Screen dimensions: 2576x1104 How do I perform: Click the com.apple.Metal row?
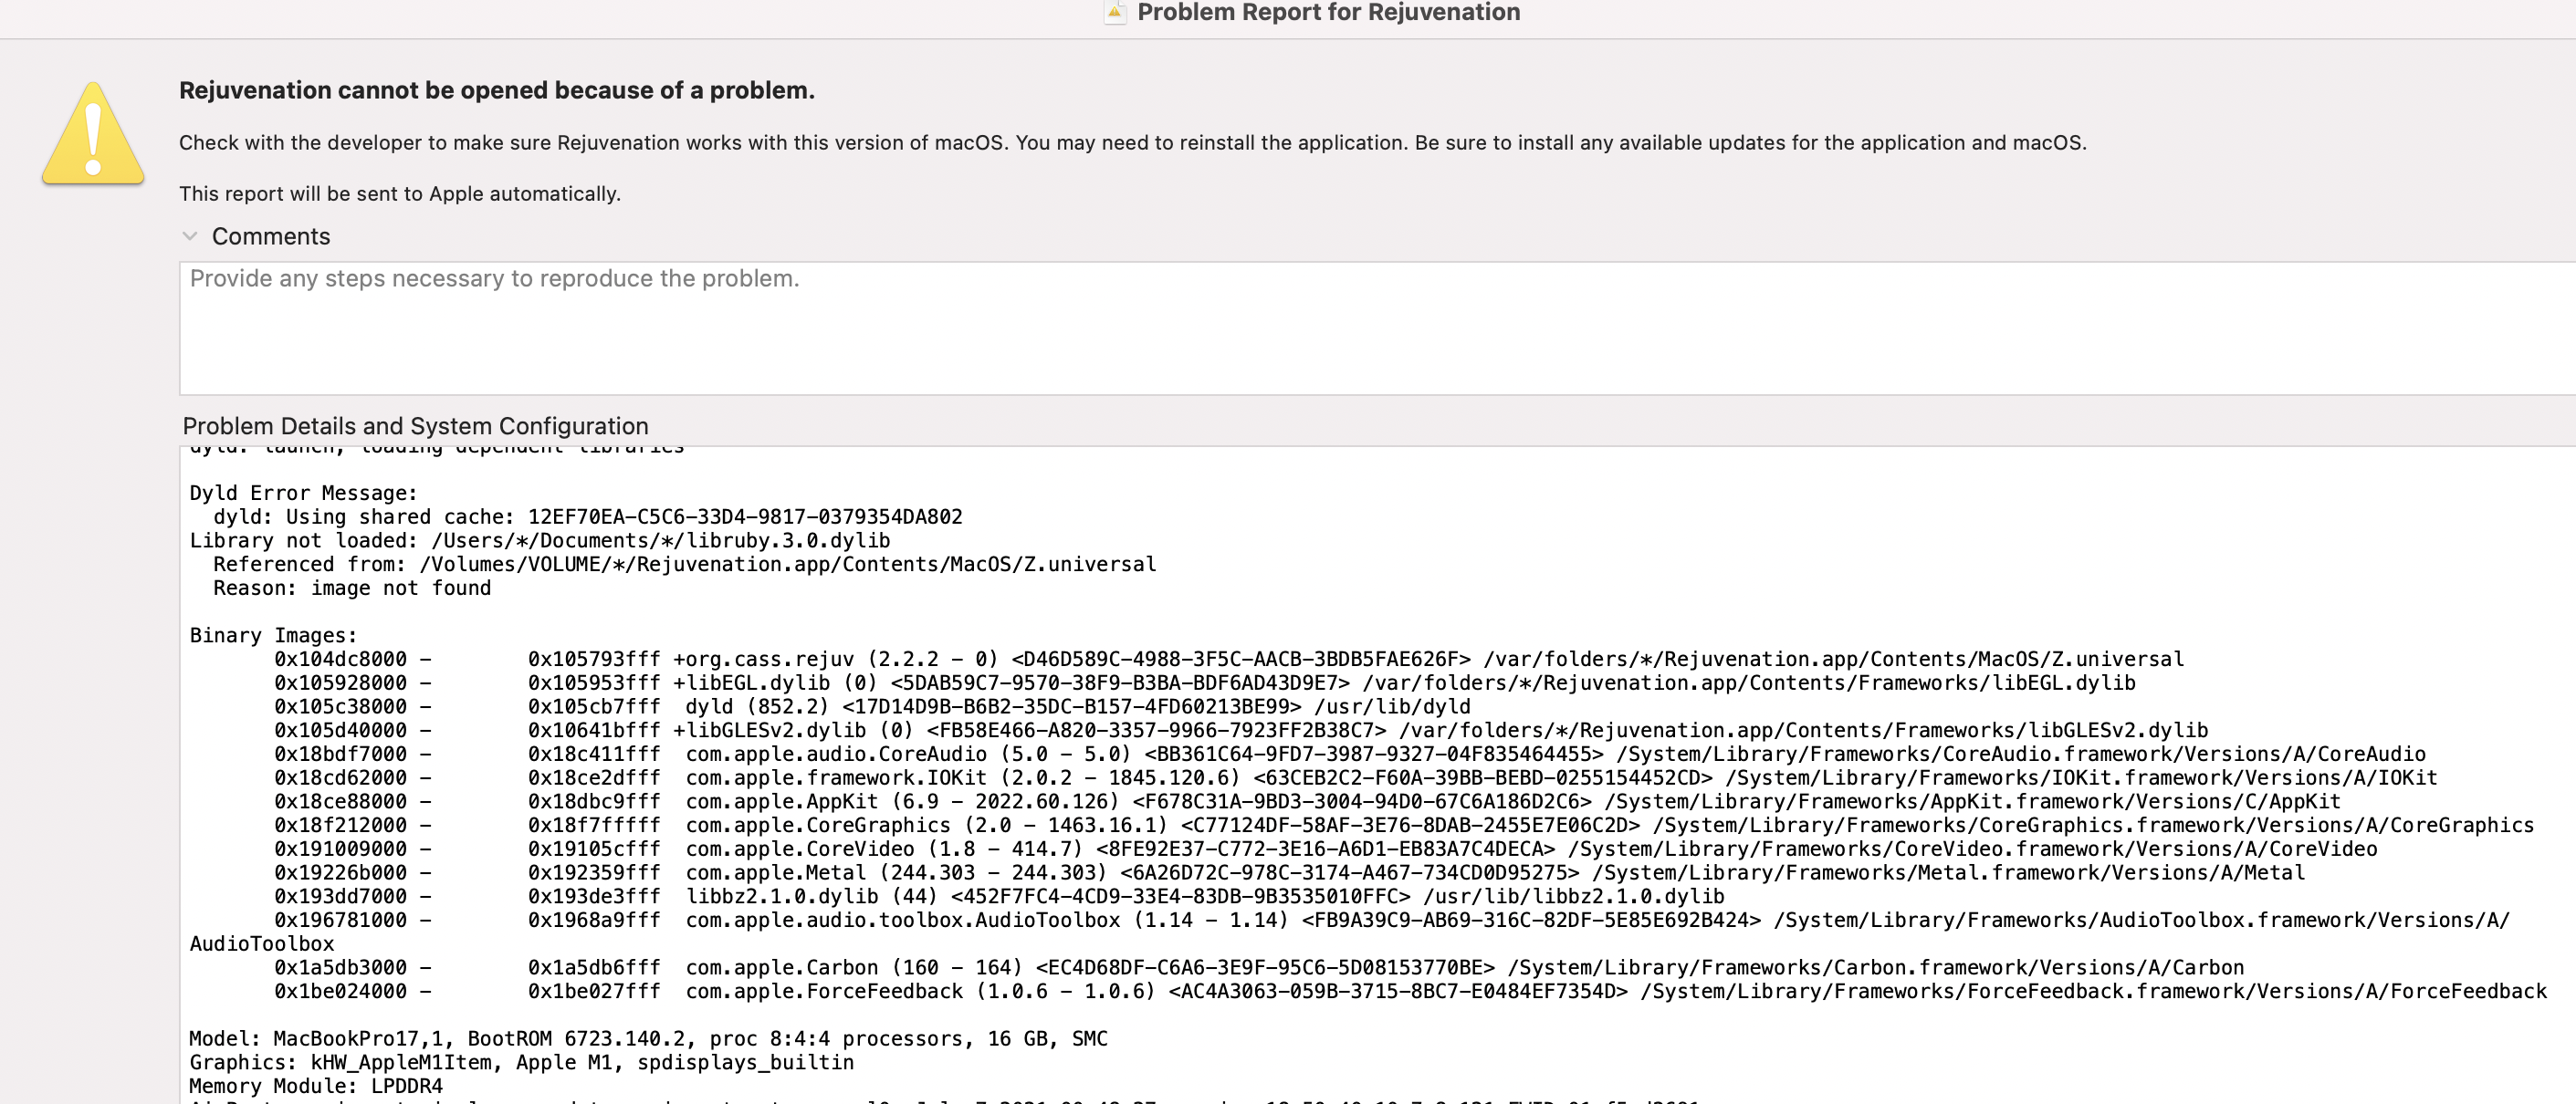(1290, 873)
